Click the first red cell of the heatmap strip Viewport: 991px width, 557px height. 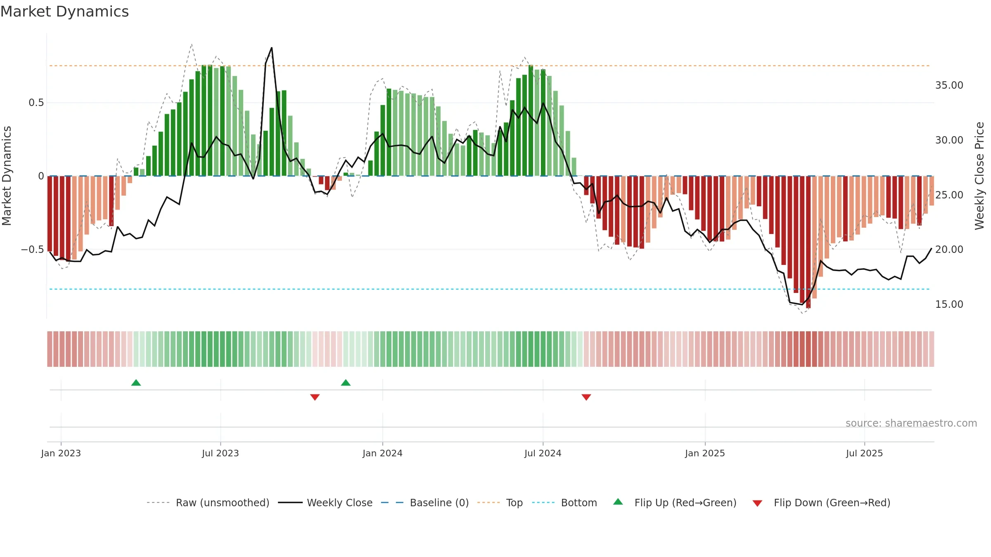(x=50, y=349)
